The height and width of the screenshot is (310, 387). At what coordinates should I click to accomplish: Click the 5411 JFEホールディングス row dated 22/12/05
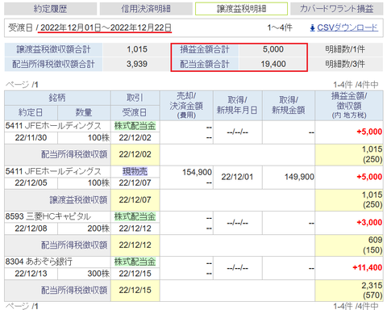pos(193,177)
